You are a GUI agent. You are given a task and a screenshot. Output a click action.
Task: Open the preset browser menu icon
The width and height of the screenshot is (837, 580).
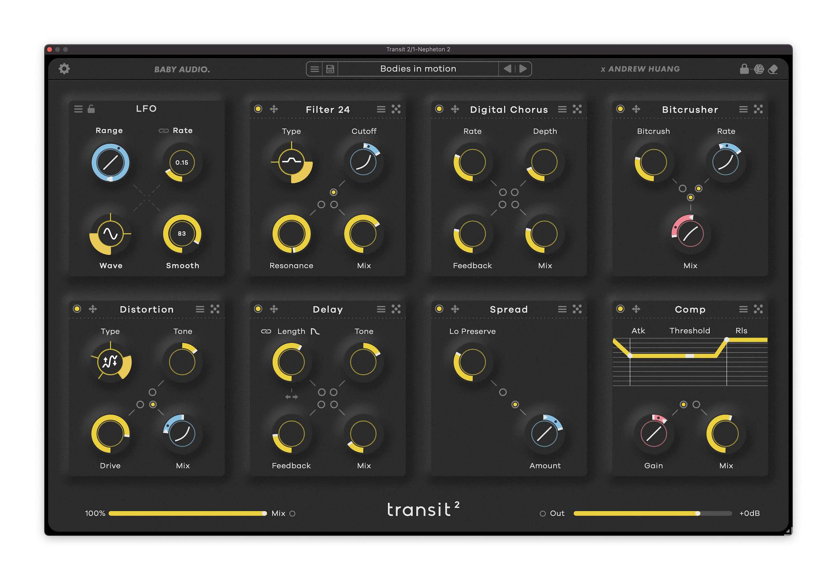pyautogui.click(x=315, y=68)
